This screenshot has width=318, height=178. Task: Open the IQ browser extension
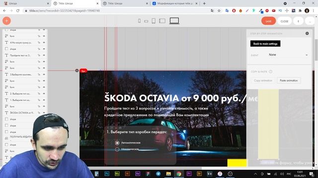coord(280,10)
